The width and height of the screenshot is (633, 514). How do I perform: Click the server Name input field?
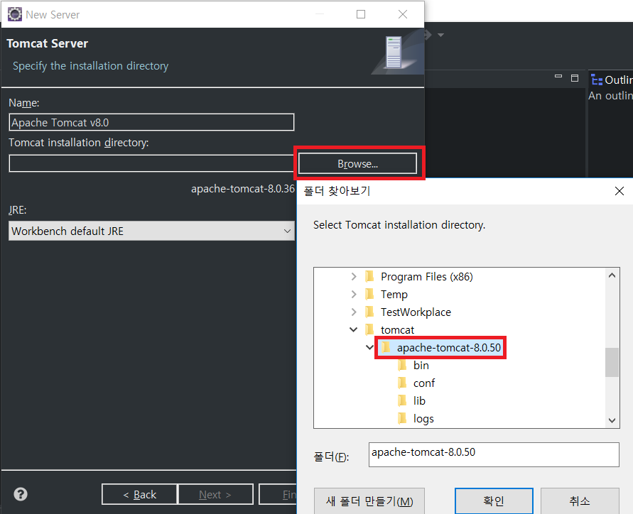click(x=151, y=122)
